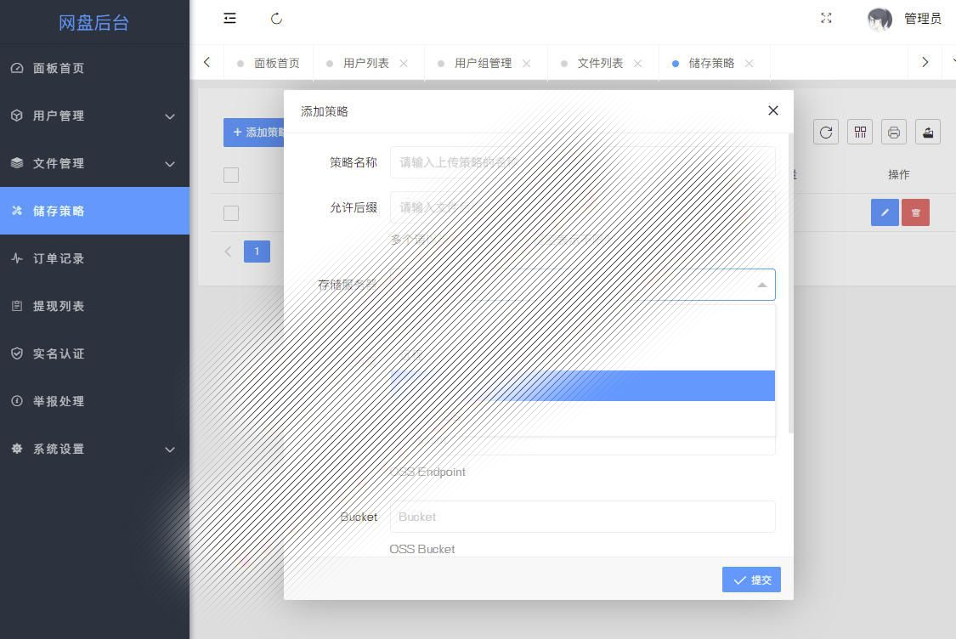Collapse the 存储服务器 dropdown via its arrow

[x=762, y=285]
